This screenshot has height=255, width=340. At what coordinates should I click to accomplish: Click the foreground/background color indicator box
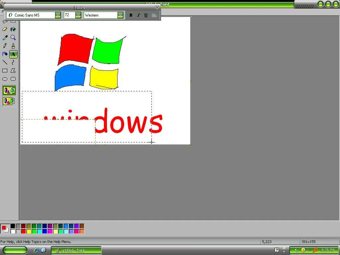click(5, 229)
